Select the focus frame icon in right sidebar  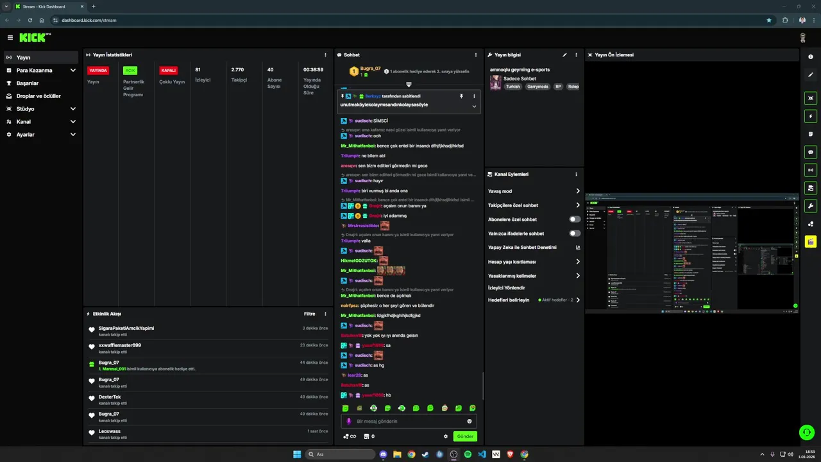pos(811,98)
